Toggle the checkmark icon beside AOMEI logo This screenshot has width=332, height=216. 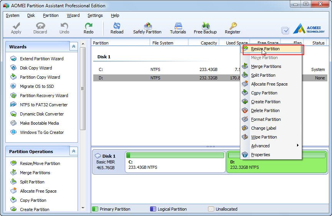(x=285, y=30)
